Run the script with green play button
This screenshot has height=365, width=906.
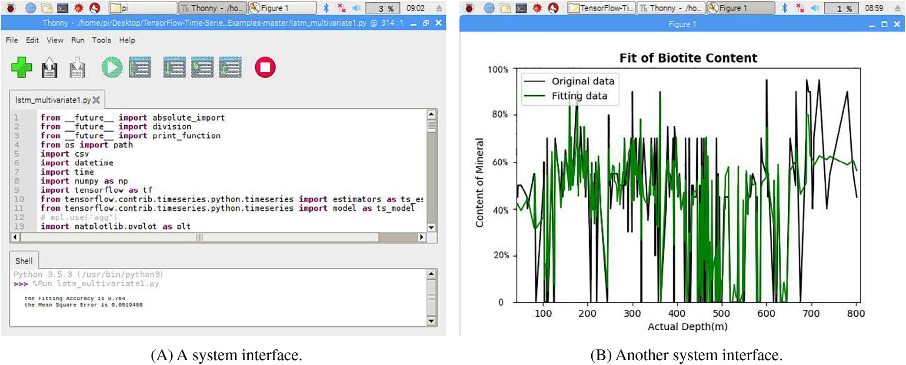112,67
